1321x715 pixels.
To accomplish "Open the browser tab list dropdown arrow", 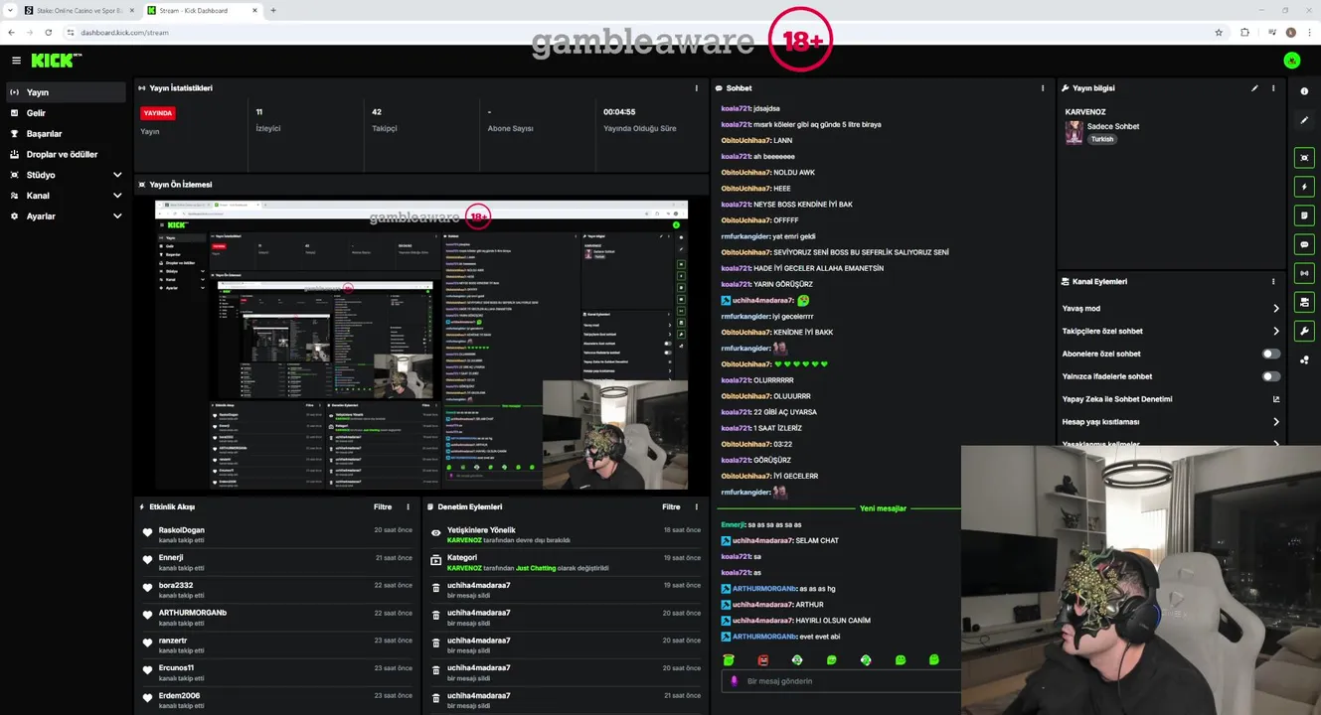I will pos(10,11).
